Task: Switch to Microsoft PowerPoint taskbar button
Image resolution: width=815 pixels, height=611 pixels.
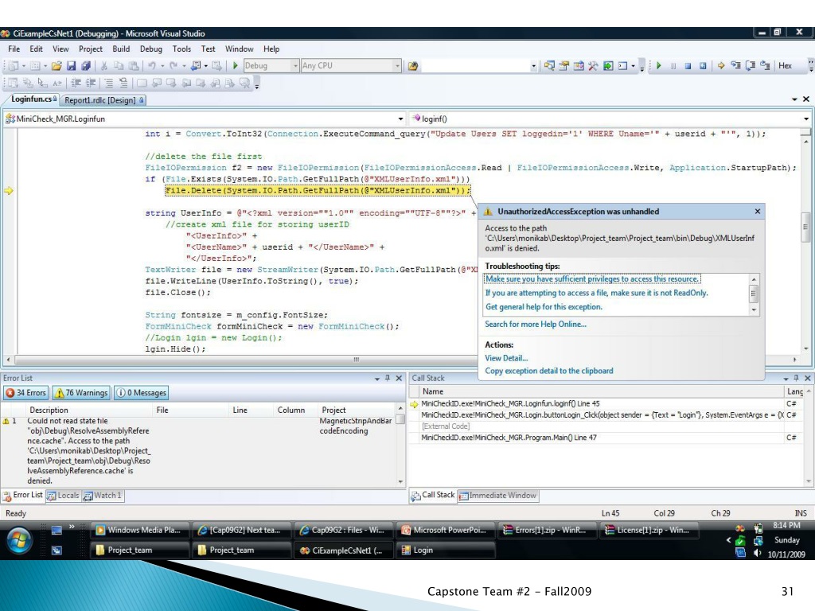Action: 446,531
